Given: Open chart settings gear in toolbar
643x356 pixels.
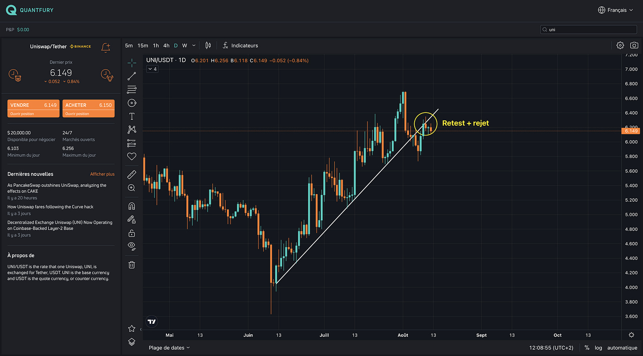Looking at the screenshot, I should [620, 45].
